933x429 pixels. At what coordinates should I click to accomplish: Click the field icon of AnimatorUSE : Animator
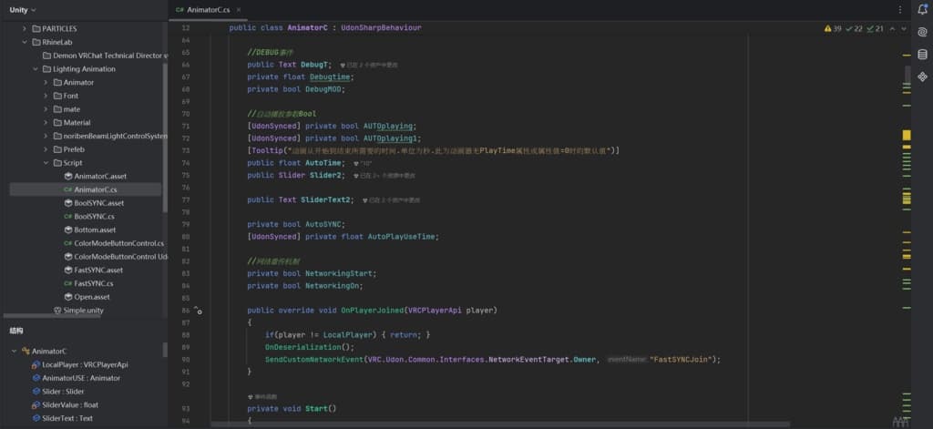coord(36,378)
